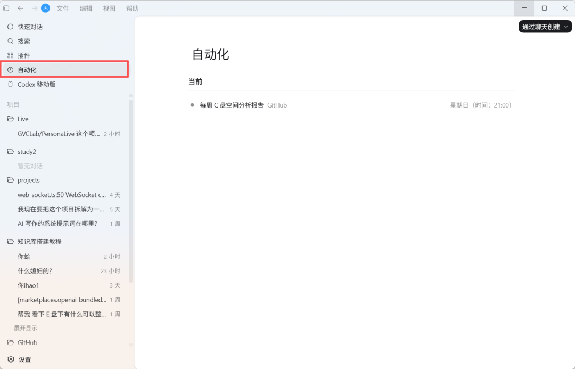Open 搜索 in the sidebar
The image size is (575, 369).
(x=65, y=41)
